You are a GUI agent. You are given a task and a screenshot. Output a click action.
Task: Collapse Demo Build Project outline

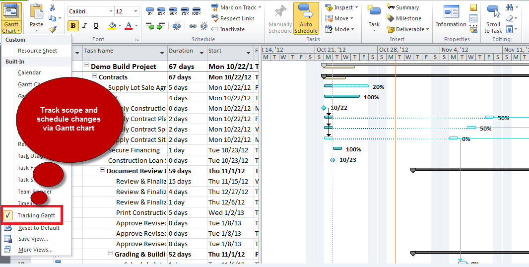click(x=87, y=66)
